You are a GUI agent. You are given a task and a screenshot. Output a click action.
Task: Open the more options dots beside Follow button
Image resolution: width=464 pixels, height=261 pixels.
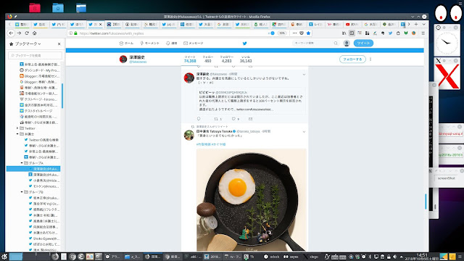pos(370,59)
